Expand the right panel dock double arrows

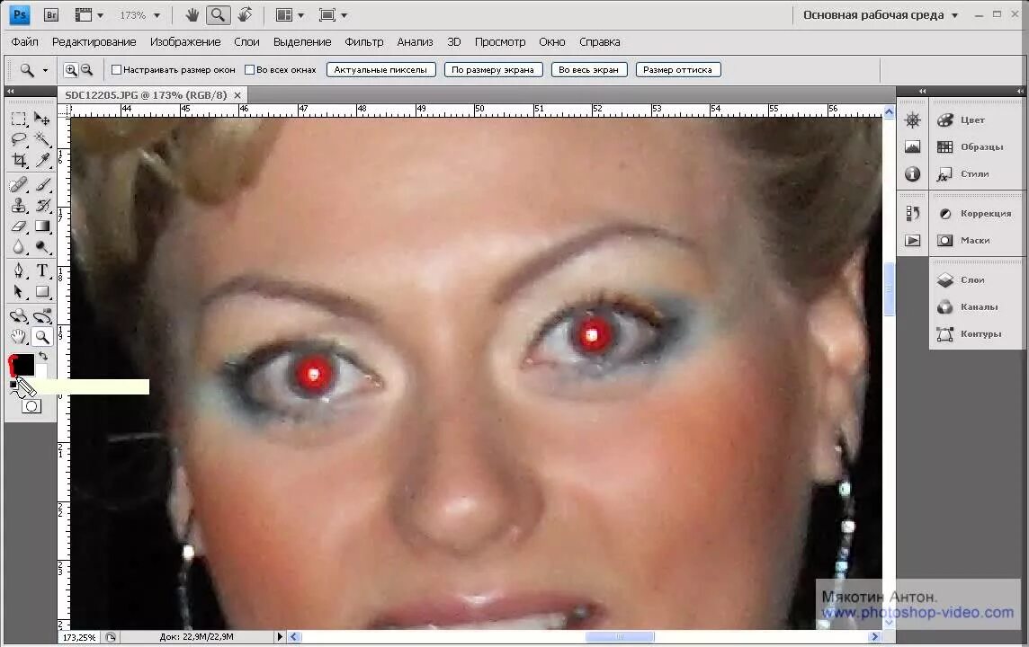click(1020, 91)
